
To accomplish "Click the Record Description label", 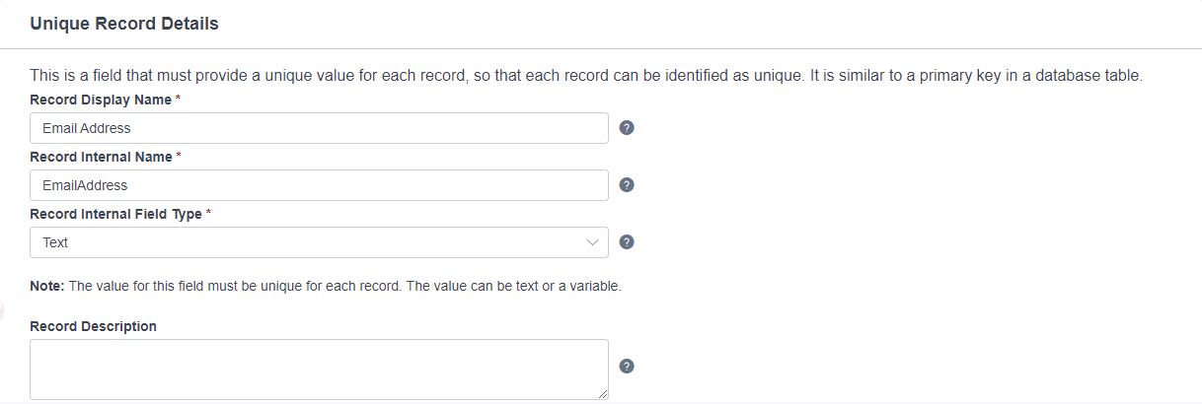I will pos(94,326).
